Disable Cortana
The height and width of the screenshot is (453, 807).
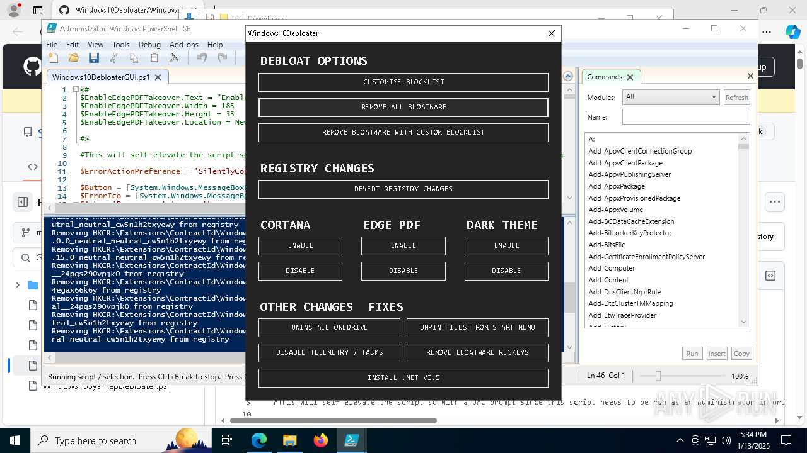tap(300, 271)
